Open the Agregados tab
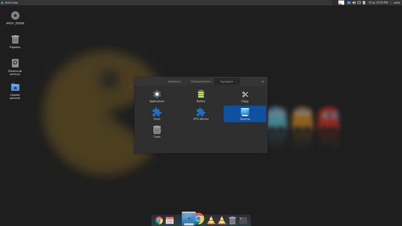This screenshot has width=402, height=226. 227,82
